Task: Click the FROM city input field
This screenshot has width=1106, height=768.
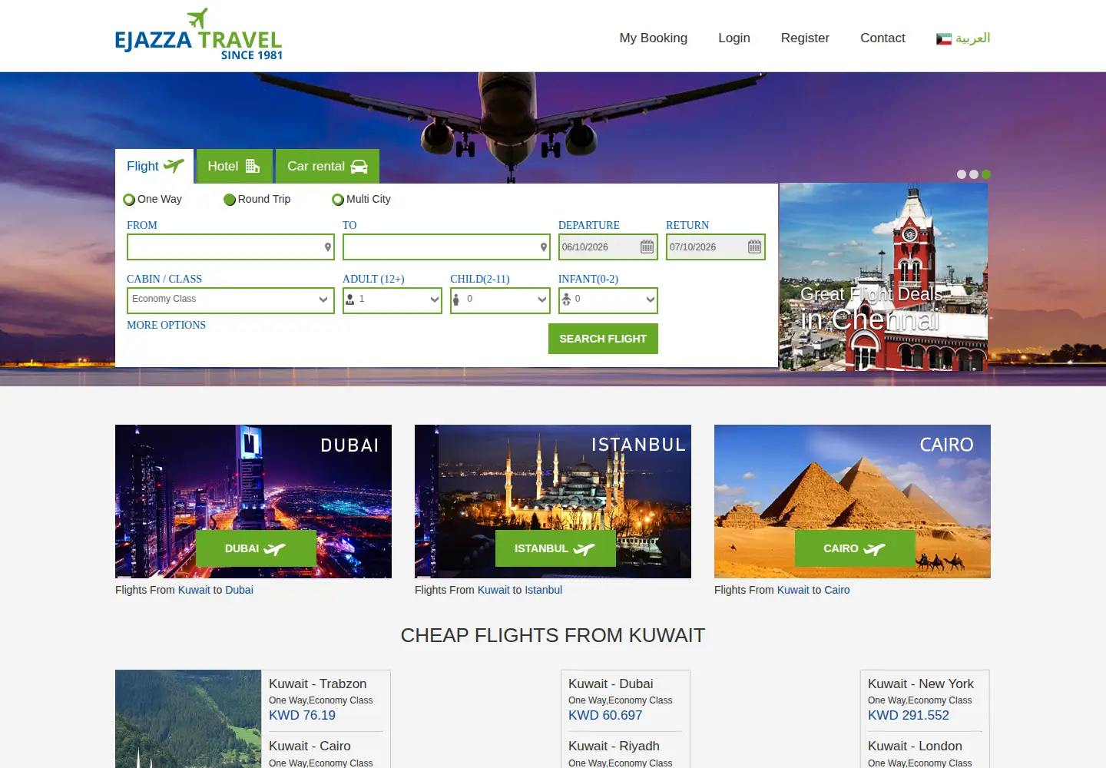Action: tap(230, 247)
